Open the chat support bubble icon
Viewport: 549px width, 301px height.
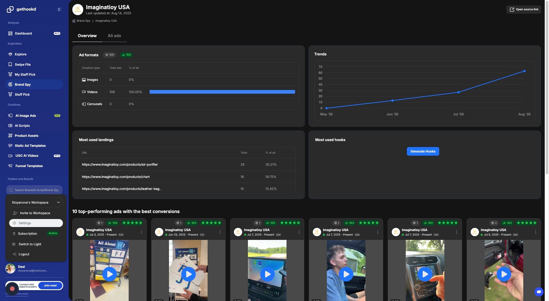click(539, 292)
